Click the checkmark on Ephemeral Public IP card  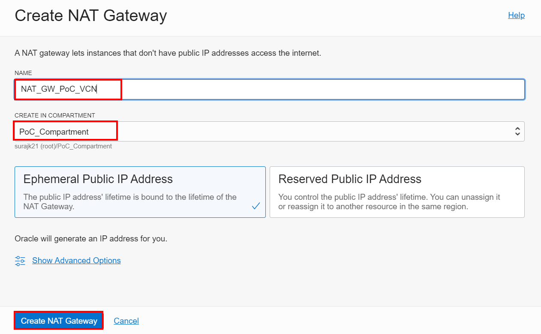point(256,206)
